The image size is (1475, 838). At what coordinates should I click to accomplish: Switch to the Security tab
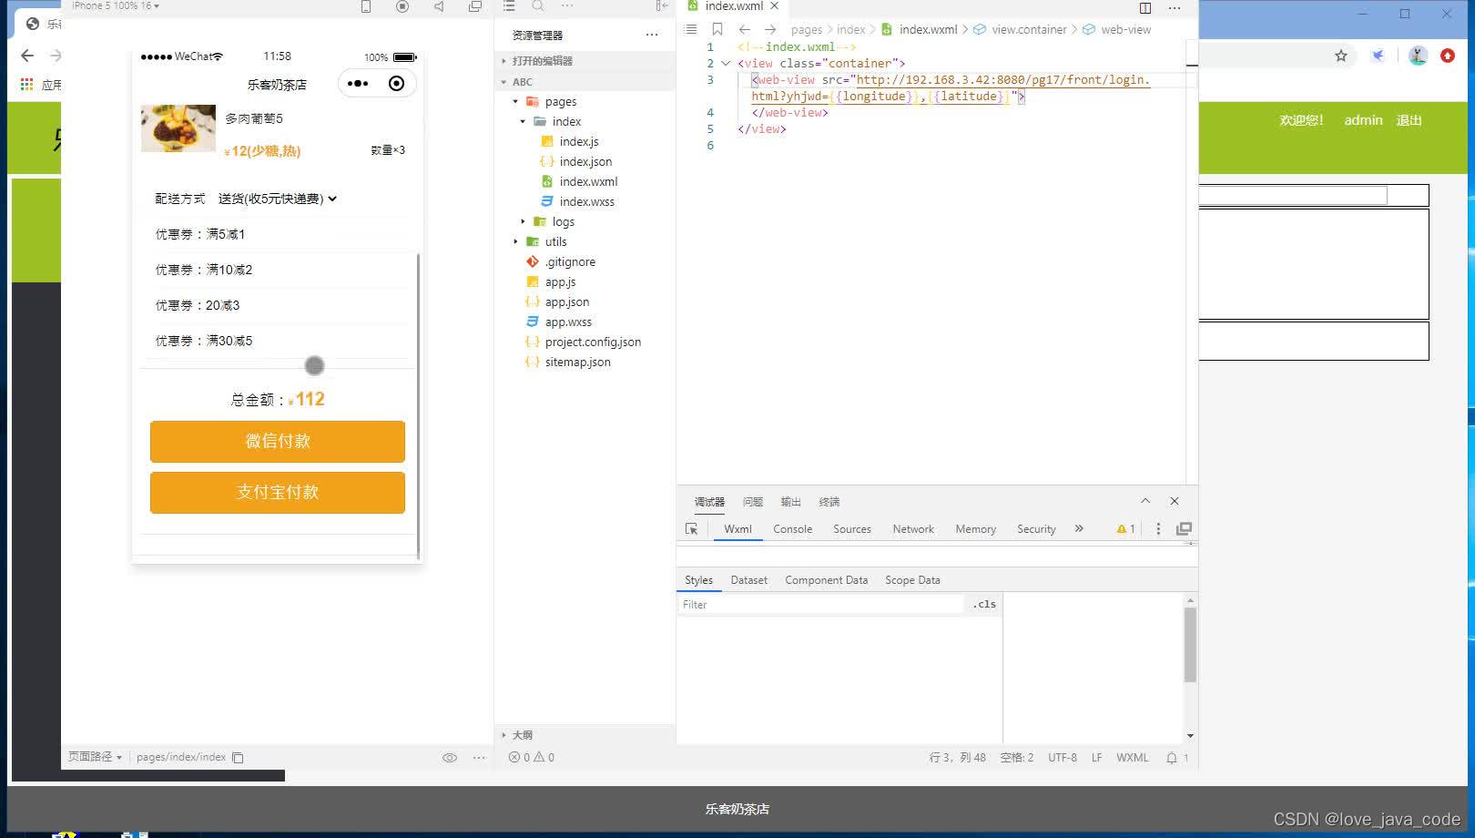tap(1036, 529)
